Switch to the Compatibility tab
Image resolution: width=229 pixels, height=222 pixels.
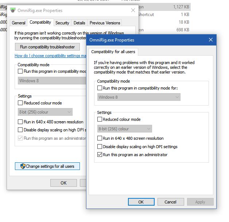[40, 22]
